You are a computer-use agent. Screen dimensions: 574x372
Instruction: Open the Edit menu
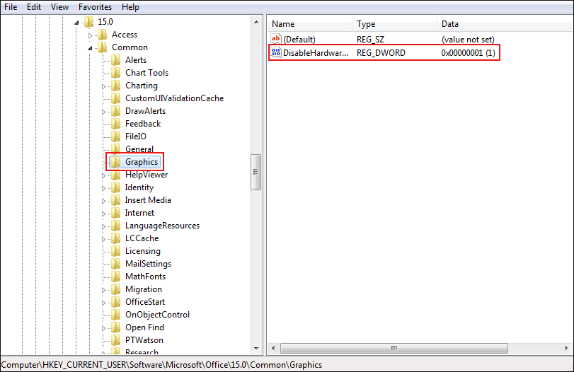[x=34, y=7]
